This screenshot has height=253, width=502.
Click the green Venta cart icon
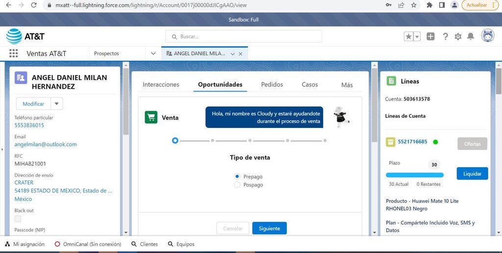151,117
